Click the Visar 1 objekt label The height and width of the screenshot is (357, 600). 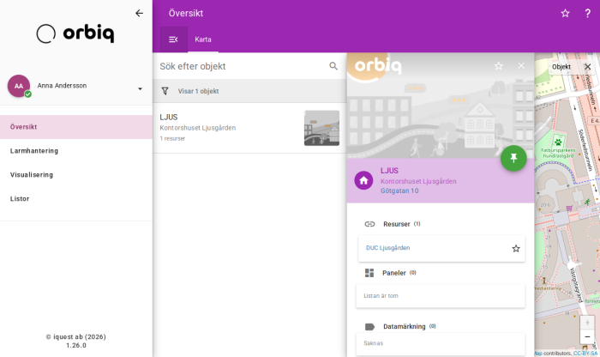tap(198, 91)
